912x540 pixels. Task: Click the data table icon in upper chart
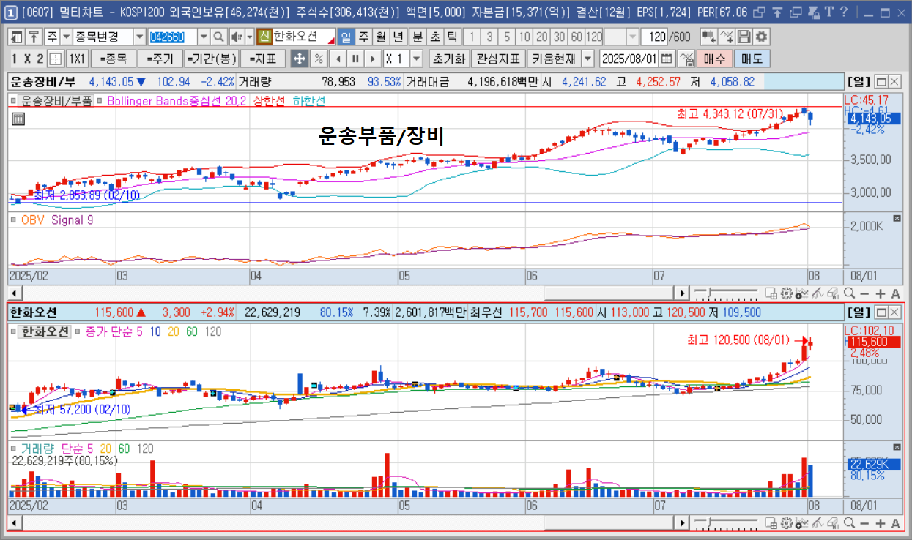[x=18, y=119]
